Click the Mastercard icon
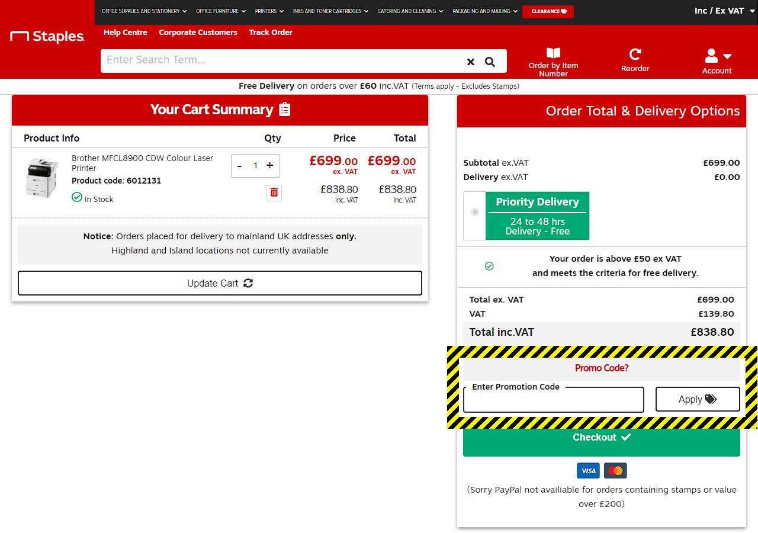 tap(615, 471)
